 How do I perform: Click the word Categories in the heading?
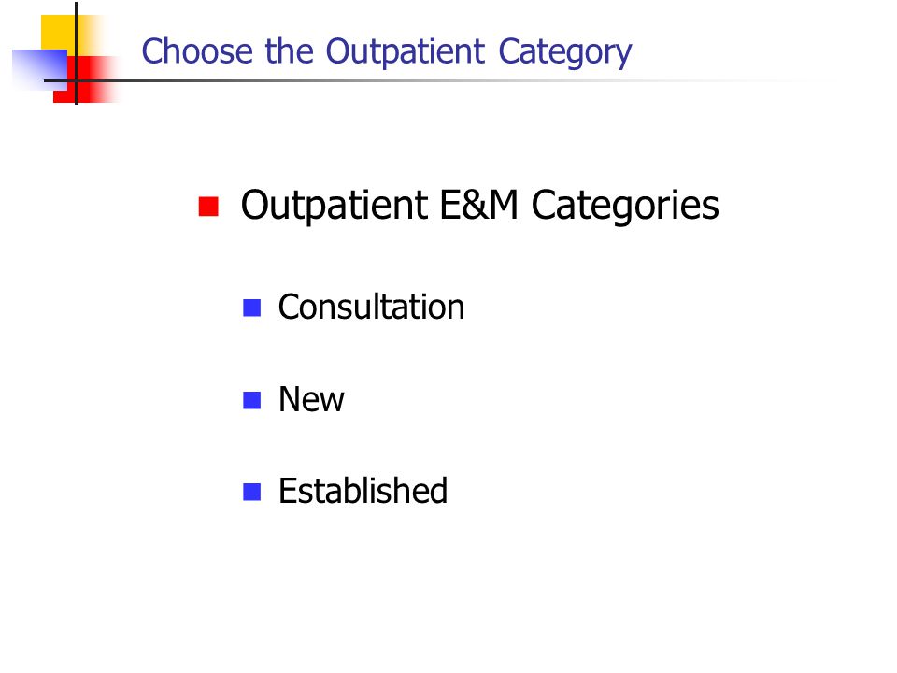point(625,206)
